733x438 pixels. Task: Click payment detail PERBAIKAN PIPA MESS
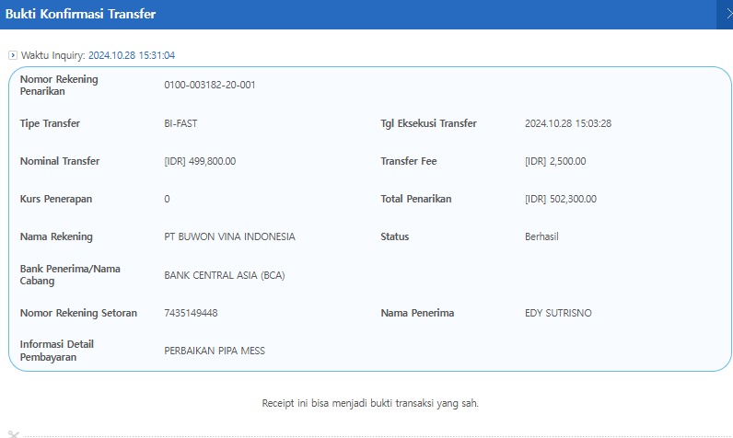(x=215, y=351)
